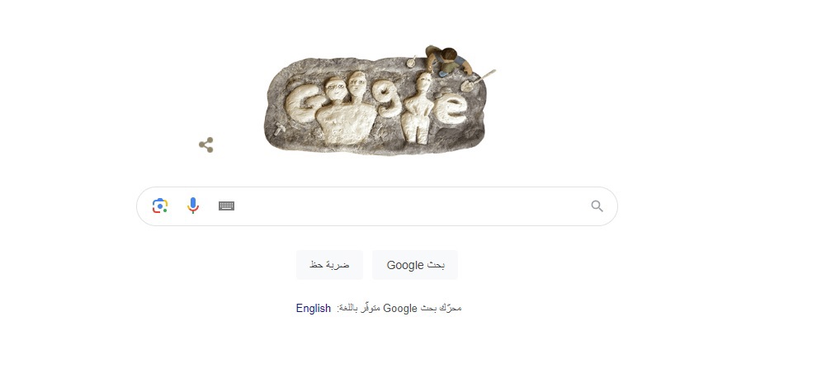Click the "محرّك بحث Google متوفّر باللغة" text
Image resolution: width=817 pixels, height=383 pixels.
(x=399, y=308)
